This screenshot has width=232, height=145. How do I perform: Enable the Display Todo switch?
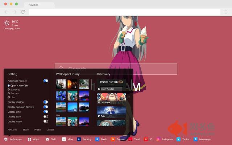coord(46,116)
